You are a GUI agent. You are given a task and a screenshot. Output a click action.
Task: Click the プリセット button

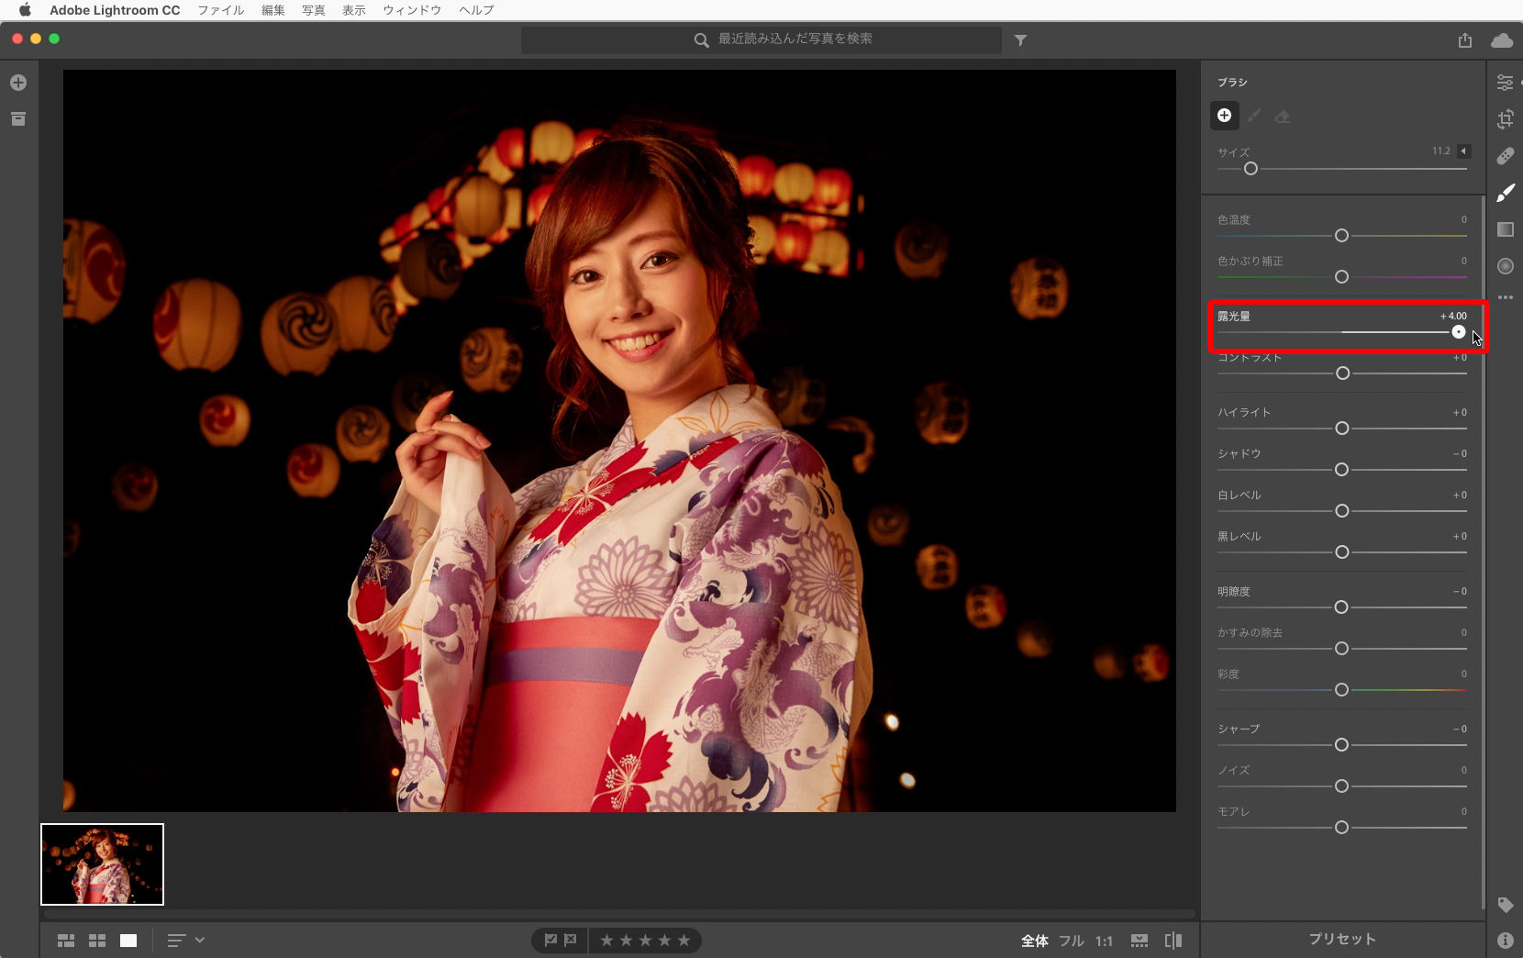[1342, 940]
